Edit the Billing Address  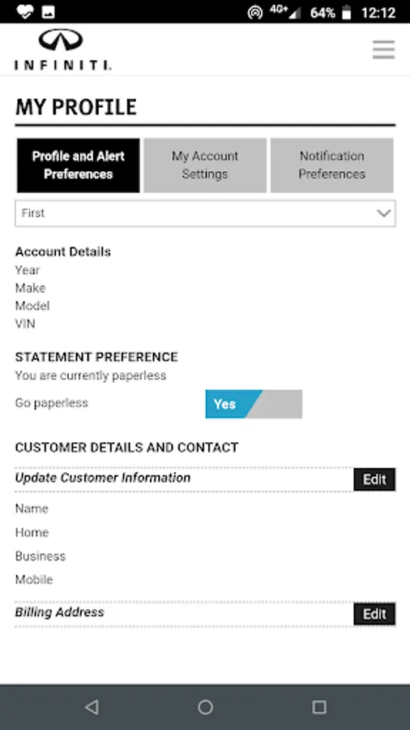(x=374, y=614)
